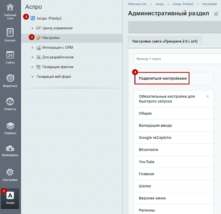221x214 pixels.
Task: Open the Сайты 24 icon in sidebar
Action: [x=10, y=55]
